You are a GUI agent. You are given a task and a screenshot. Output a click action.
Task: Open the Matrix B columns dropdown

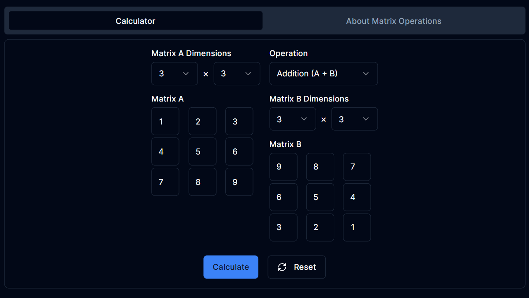pyautogui.click(x=354, y=119)
